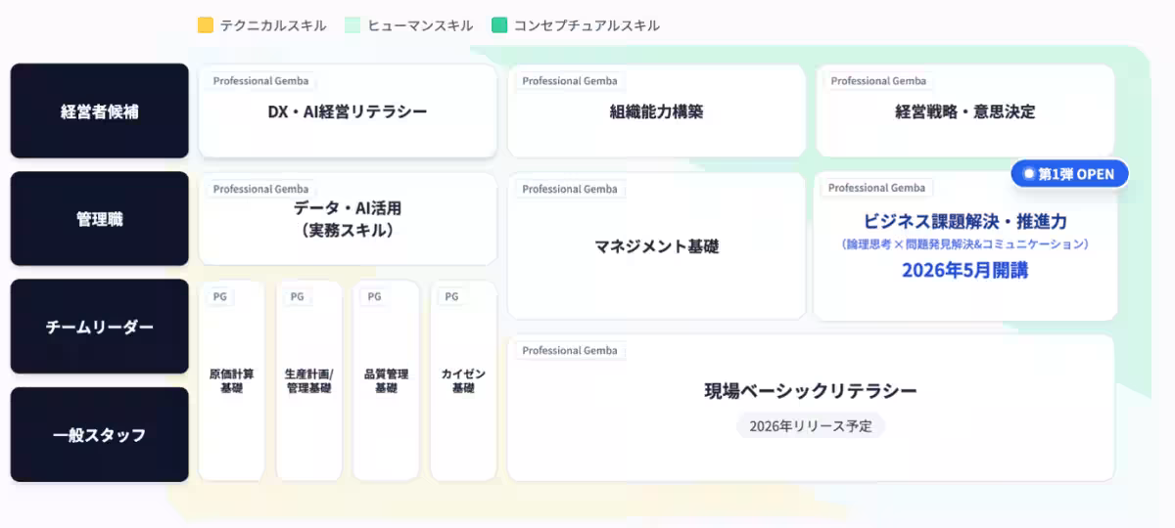Click Professional Gemba tag on 組織能力構築 card
The height and width of the screenshot is (528, 1175).
pos(570,81)
